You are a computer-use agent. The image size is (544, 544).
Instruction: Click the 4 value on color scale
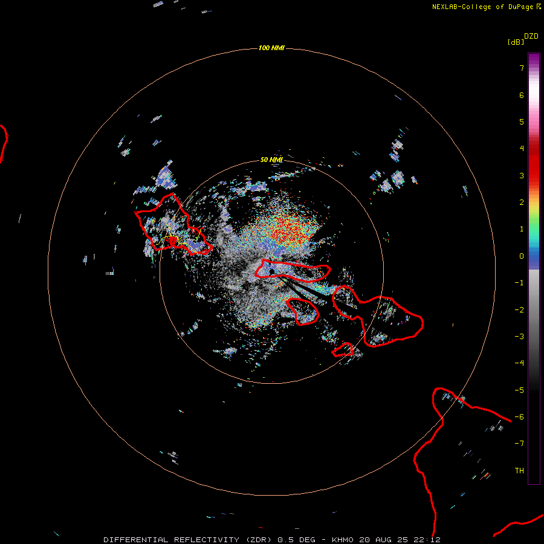[x=522, y=149]
